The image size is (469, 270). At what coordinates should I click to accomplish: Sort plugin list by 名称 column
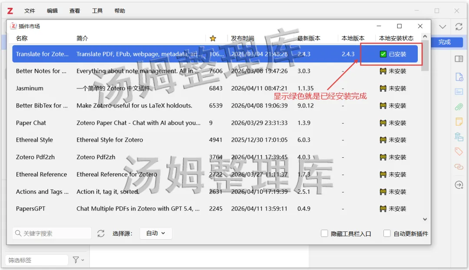point(22,38)
